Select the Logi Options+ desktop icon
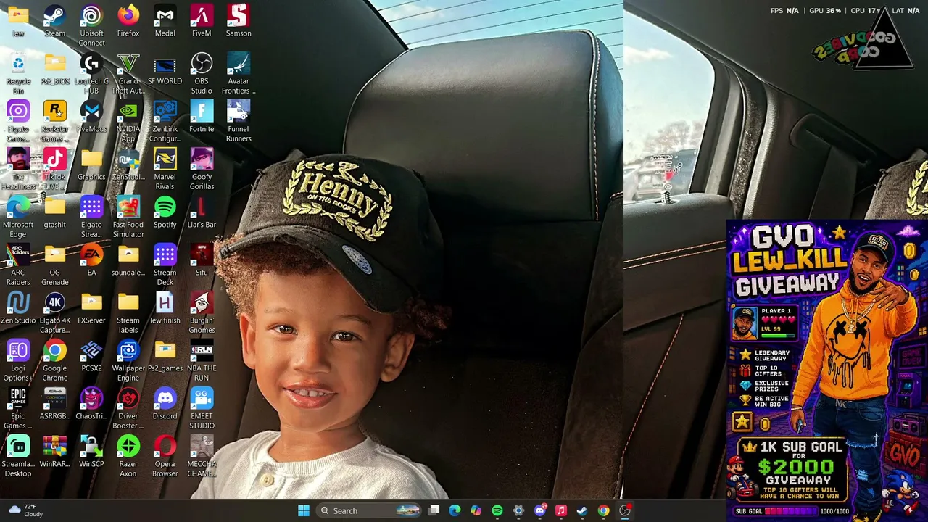The width and height of the screenshot is (928, 522). 18,361
